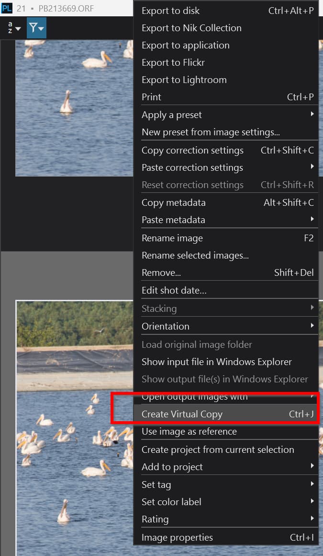Click the PhotoLab PL application icon
The image size is (323, 556).
(x=7, y=9)
